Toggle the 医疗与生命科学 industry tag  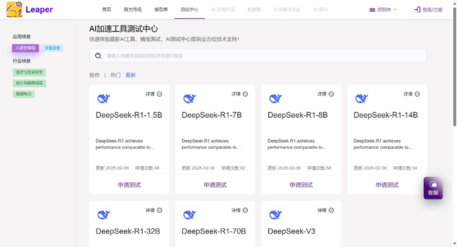[x=29, y=72]
